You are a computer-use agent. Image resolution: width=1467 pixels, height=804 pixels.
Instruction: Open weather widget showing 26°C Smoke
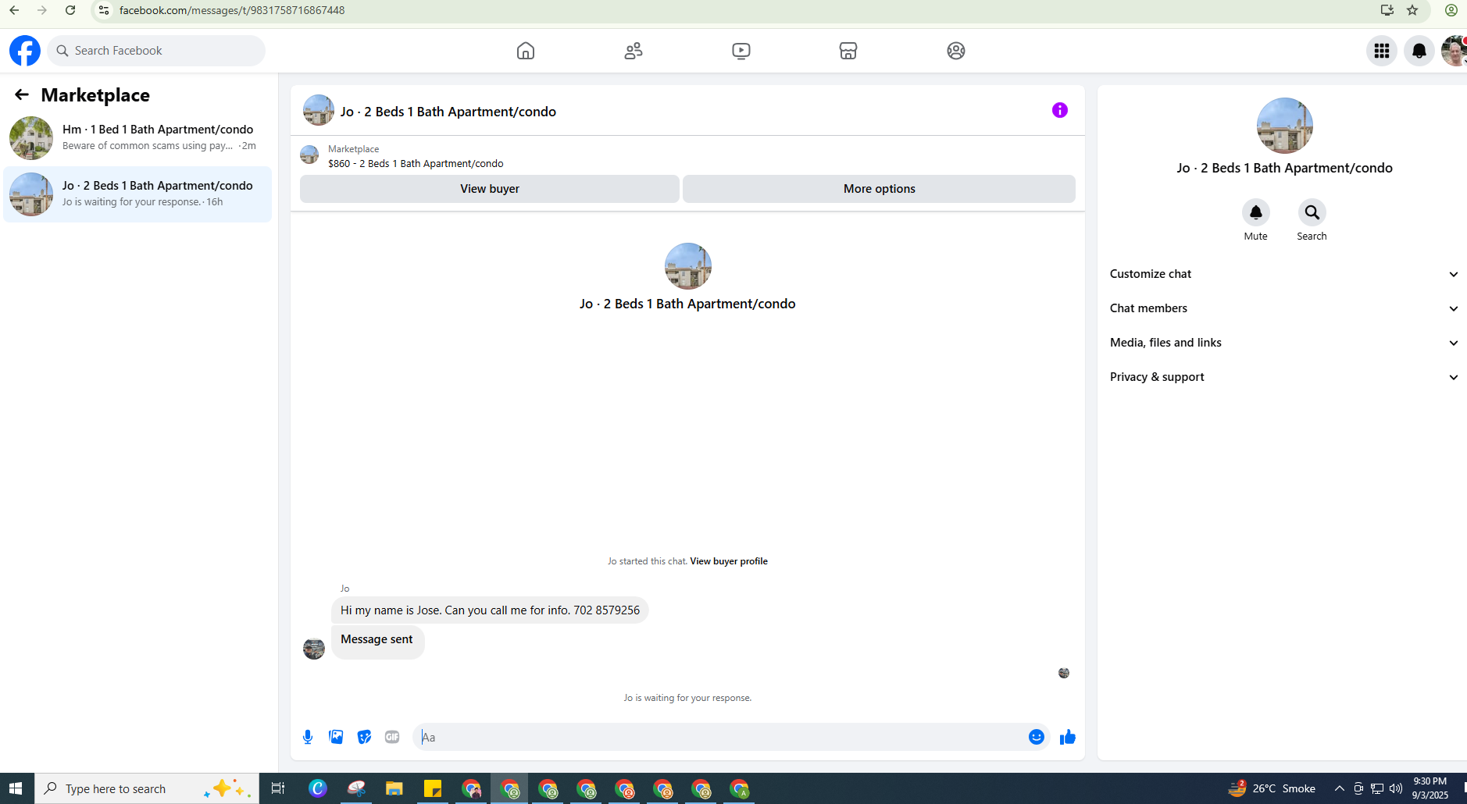coord(1272,788)
